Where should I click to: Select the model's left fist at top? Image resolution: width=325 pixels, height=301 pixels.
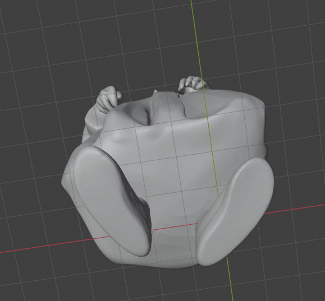108,99
